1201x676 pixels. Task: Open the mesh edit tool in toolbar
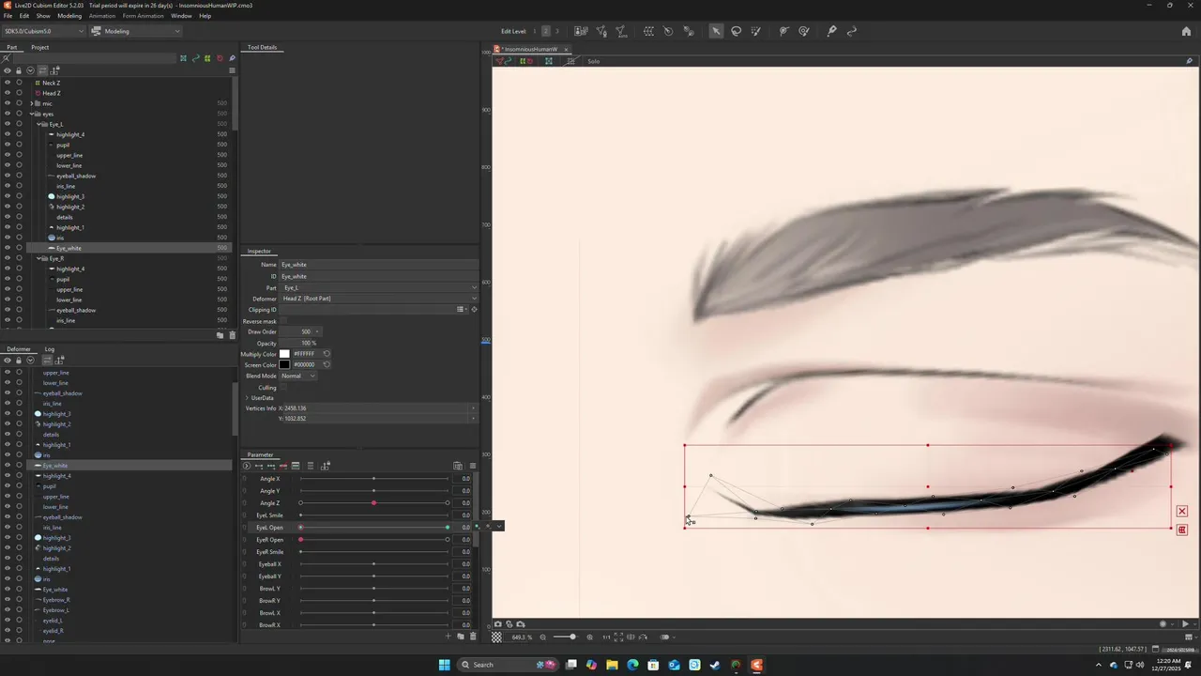(601, 31)
